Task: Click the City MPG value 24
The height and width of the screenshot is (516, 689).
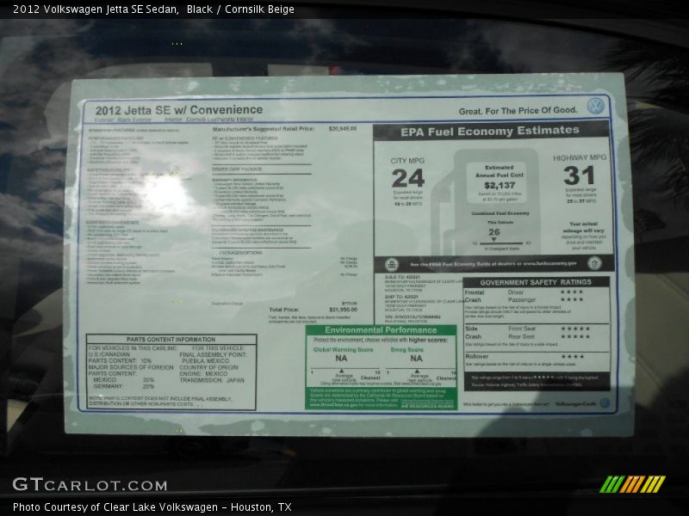Action: click(x=407, y=178)
